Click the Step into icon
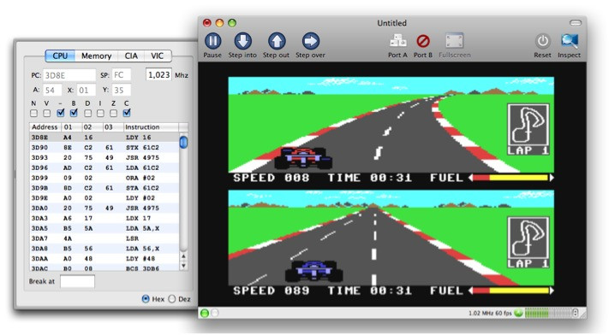Viewport: 609px width, 335px height. point(242,41)
